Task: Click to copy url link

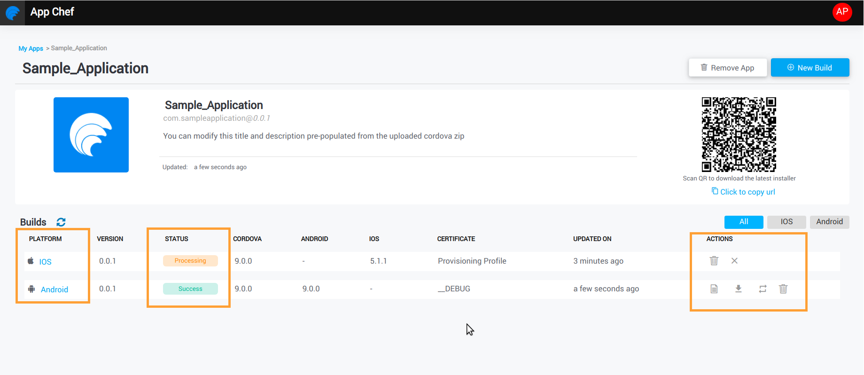Action: (x=747, y=192)
